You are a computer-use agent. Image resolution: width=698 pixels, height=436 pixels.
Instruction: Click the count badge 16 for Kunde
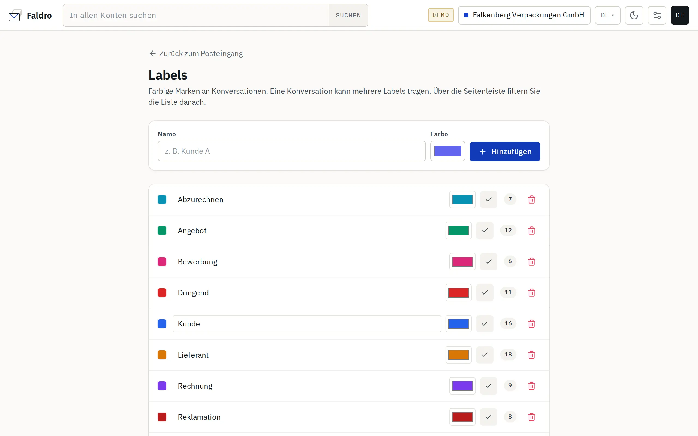point(508,323)
